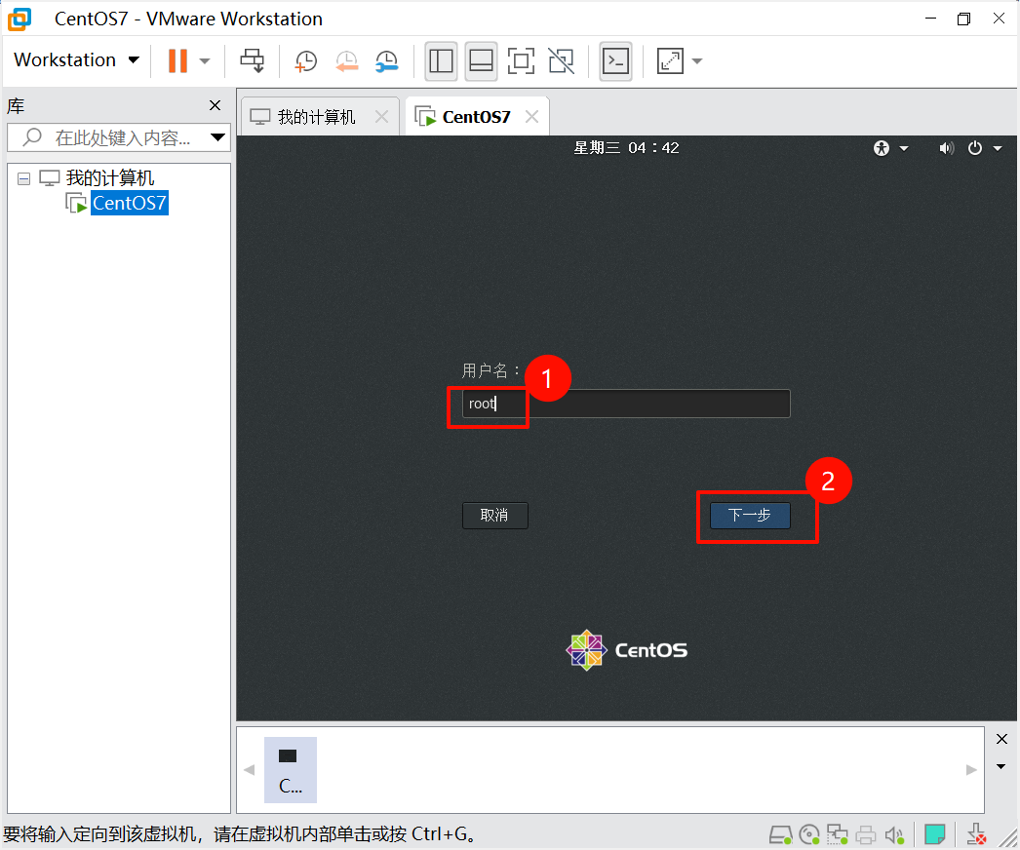
Task: Select CentOS7 in library tree
Action: (x=130, y=203)
